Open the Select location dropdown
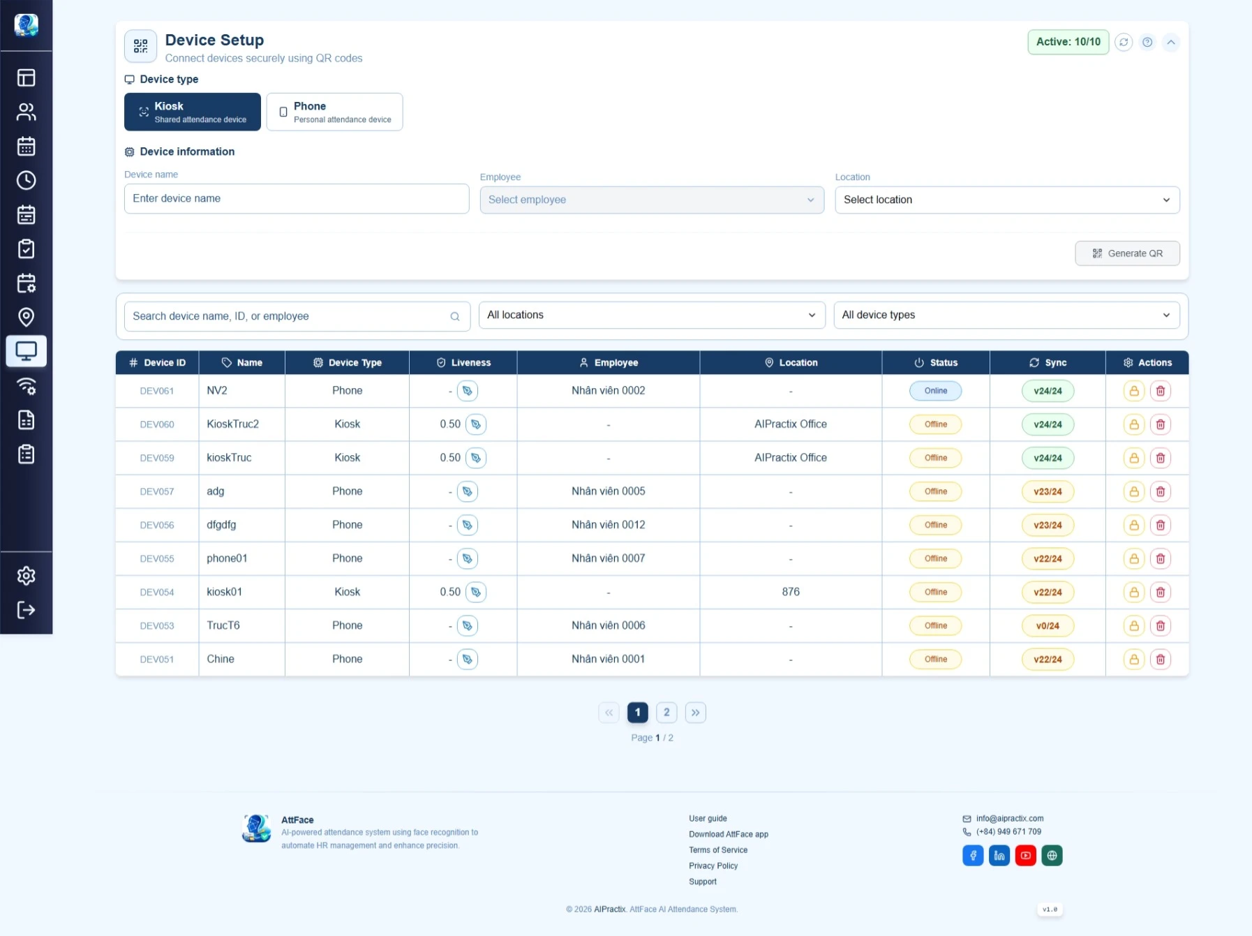The width and height of the screenshot is (1252, 936). pyautogui.click(x=1007, y=200)
